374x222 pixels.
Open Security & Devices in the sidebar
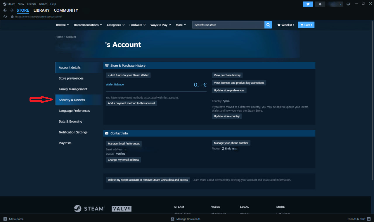(79, 100)
